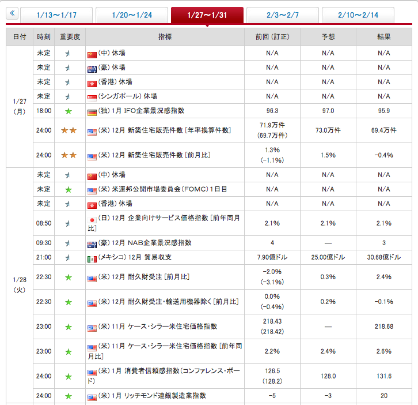
Task: Click Australia flag beside NAB企業景況感指数
Action: click(x=92, y=245)
